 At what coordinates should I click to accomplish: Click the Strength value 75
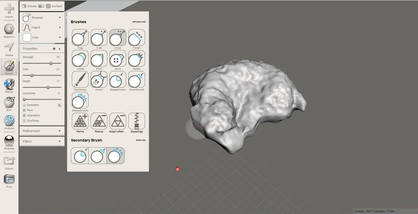point(58,57)
